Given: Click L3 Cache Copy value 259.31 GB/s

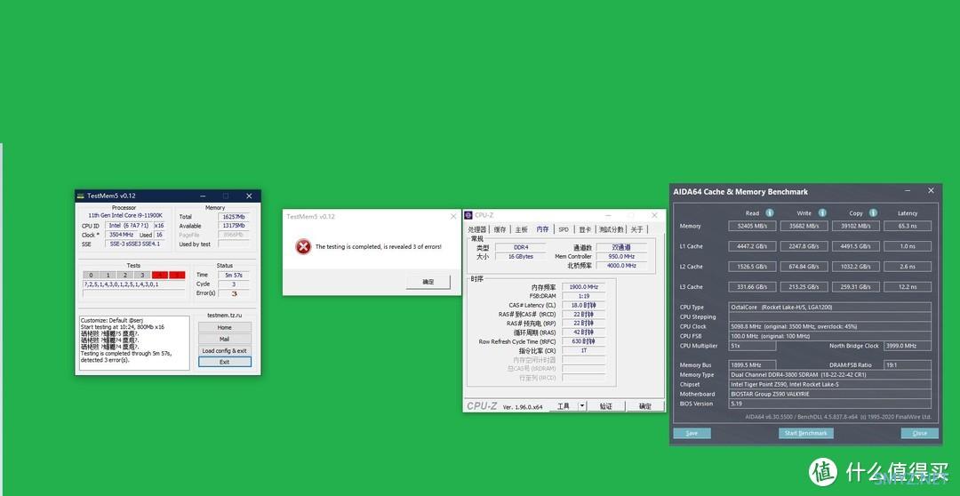Looking at the screenshot, I should [856, 286].
